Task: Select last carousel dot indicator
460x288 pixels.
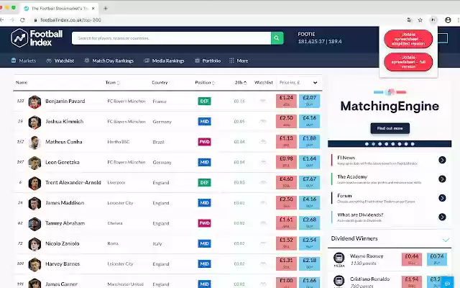Action: pyautogui.click(x=413, y=144)
